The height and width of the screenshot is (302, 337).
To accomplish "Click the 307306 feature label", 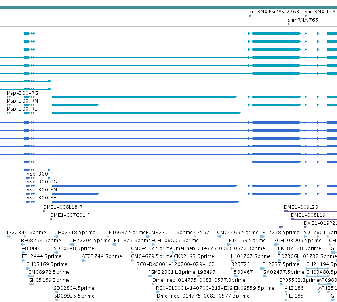I will [287, 256].
